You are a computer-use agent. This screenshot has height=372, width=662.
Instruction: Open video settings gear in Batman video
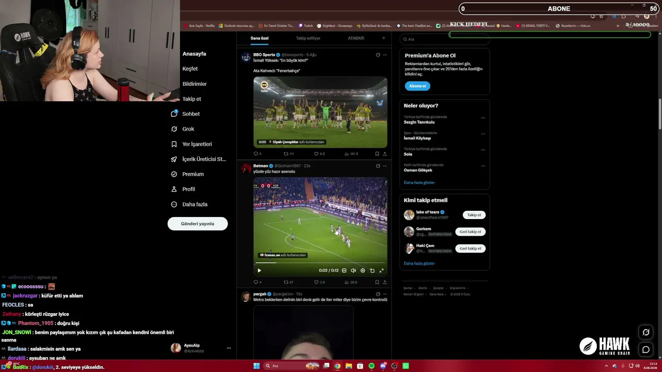pos(363,270)
